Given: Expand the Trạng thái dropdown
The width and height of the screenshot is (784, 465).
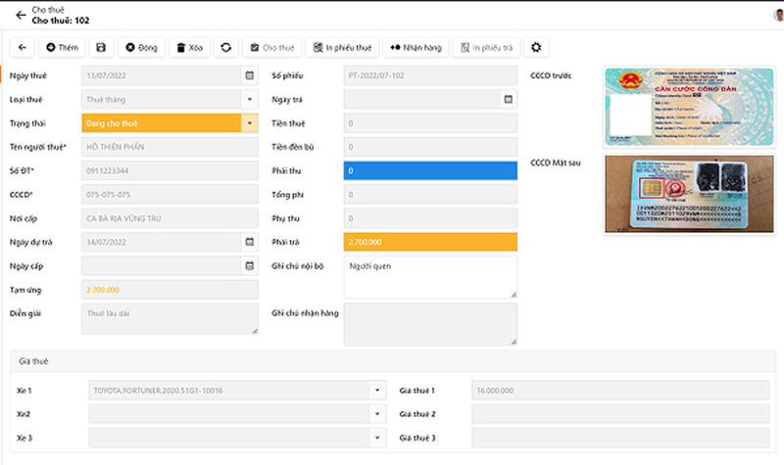Looking at the screenshot, I should pos(250,123).
